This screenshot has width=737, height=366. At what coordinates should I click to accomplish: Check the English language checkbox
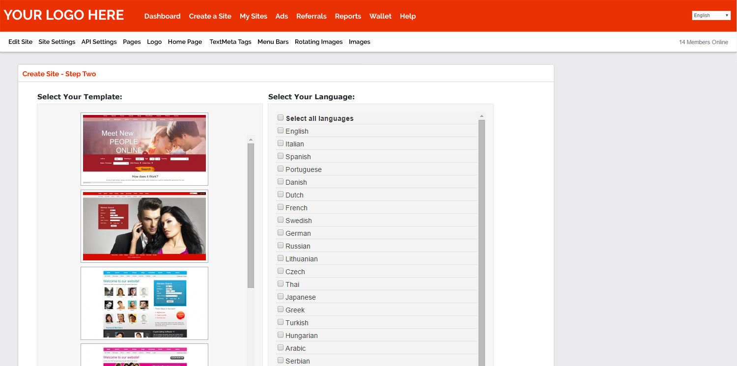(281, 131)
